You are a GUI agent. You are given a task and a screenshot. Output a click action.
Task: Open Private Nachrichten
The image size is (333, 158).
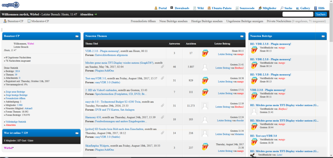(279, 21)
